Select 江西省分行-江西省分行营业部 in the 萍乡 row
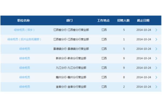 click(71, 30)
